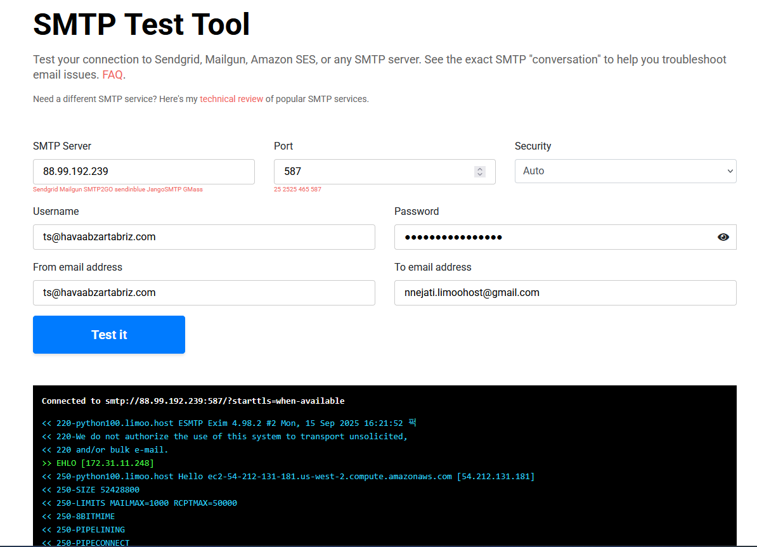Focus the From email address field
757x547 pixels.
[204, 293]
